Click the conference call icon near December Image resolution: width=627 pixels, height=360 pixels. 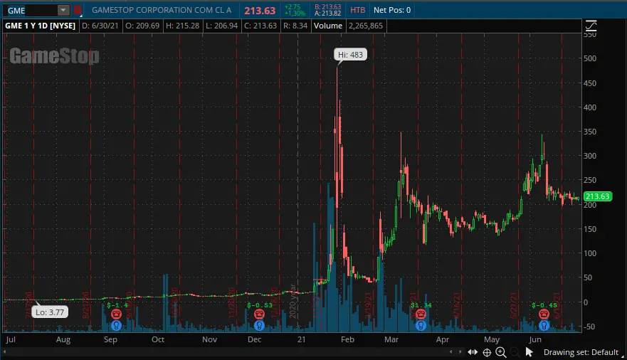tap(259, 314)
